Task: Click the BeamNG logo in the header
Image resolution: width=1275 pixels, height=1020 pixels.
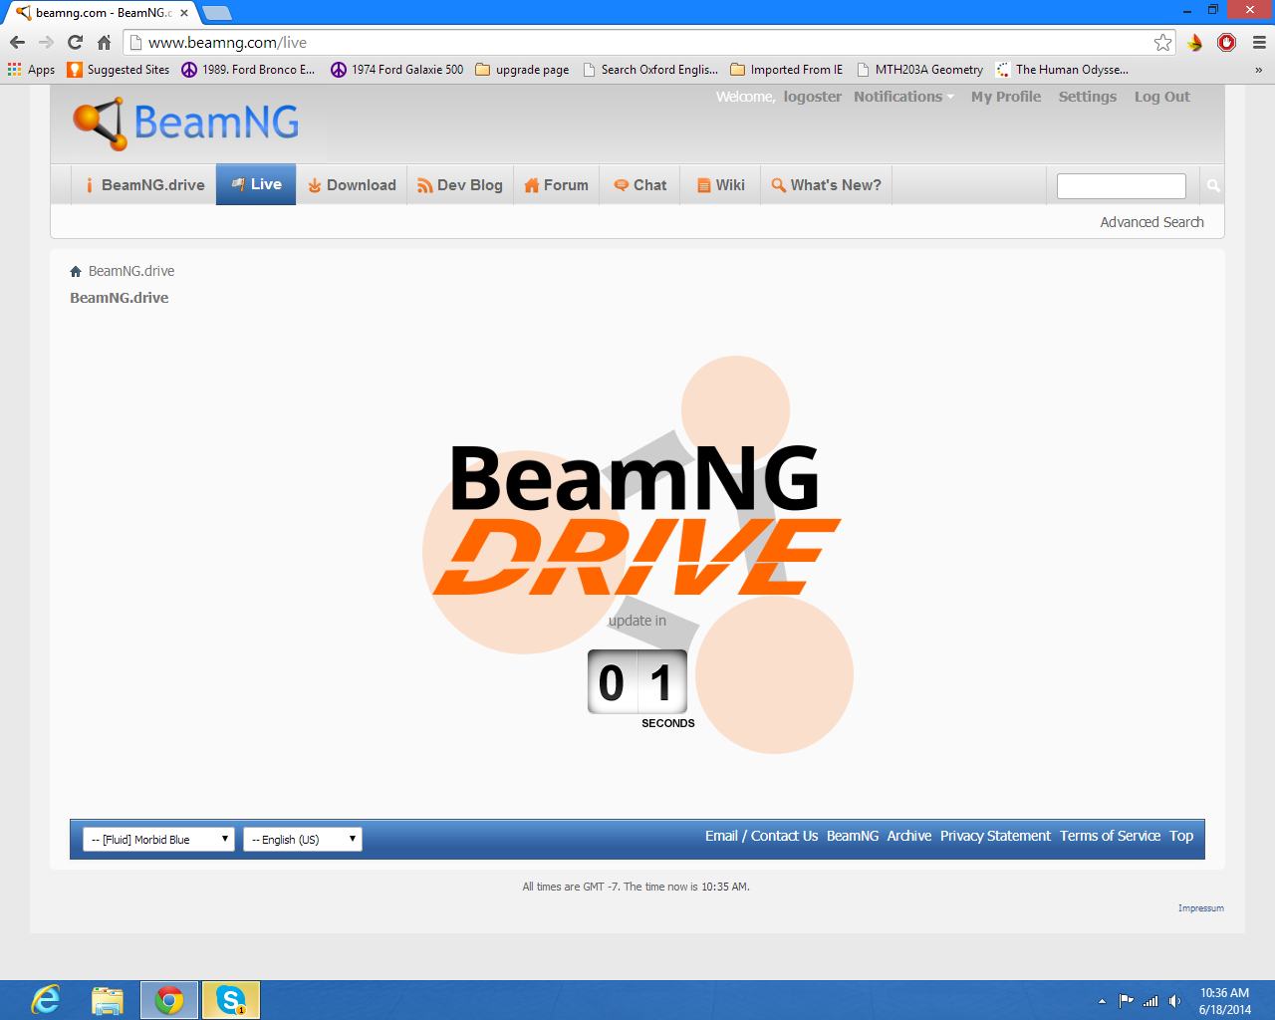Action: 186,124
